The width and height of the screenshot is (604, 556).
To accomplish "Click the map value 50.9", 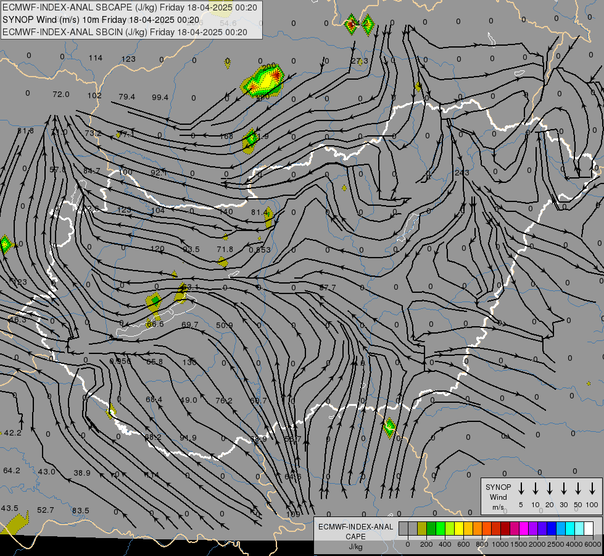I will [x=224, y=326].
